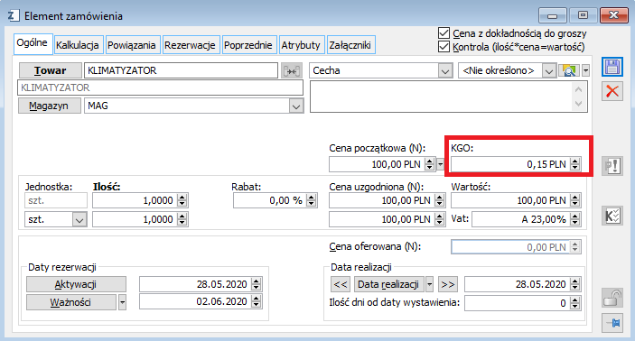This screenshot has height=341, width=635.
Task: Click the Ilość dni od daty wystawienia spinner
Action: click(x=574, y=303)
